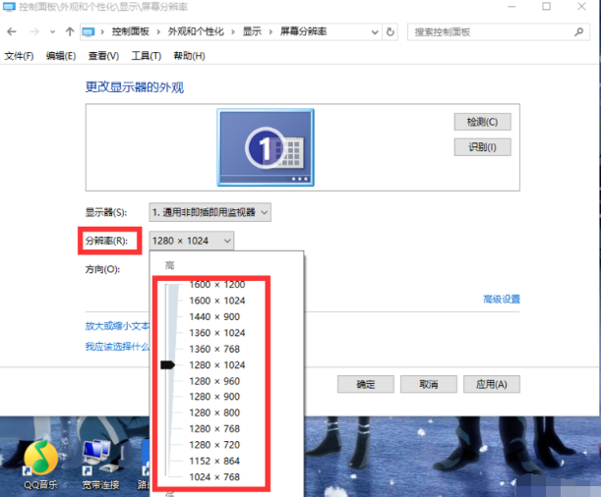Close the control panel window
This screenshot has width=601, height=497.
click(581, 7)
